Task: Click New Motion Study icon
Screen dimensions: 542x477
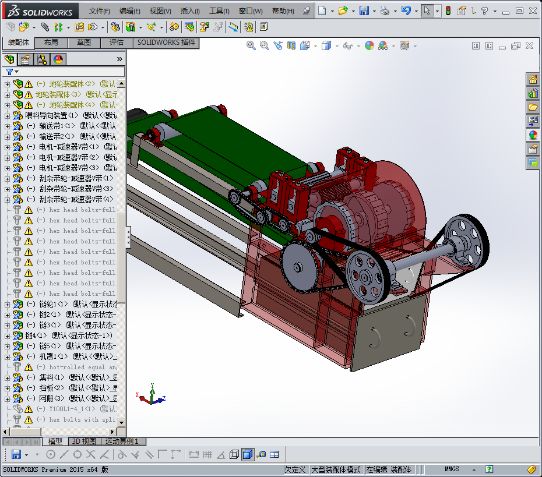Action: click(174, 27)
